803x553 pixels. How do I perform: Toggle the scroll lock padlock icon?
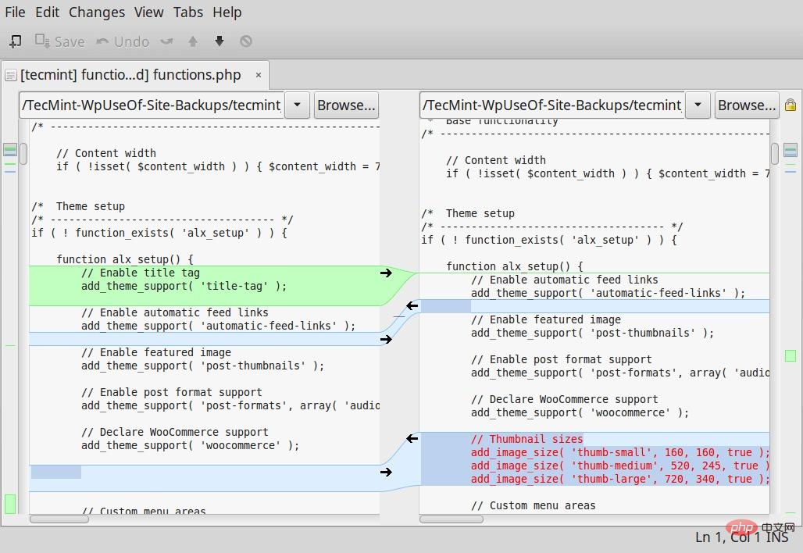791,105
